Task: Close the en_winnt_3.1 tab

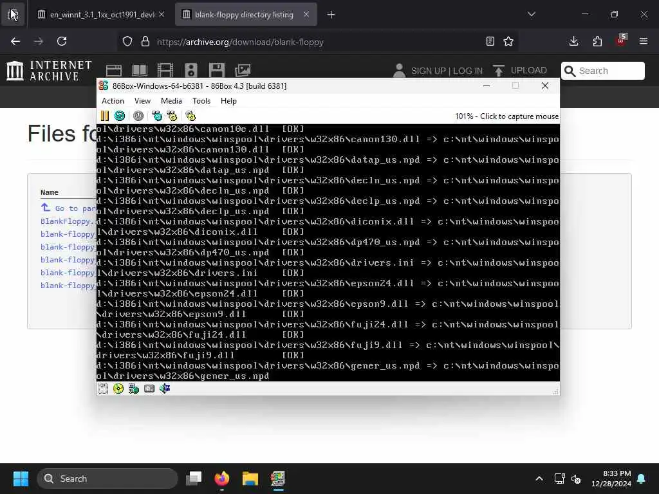Action: [x=162, y=14]
